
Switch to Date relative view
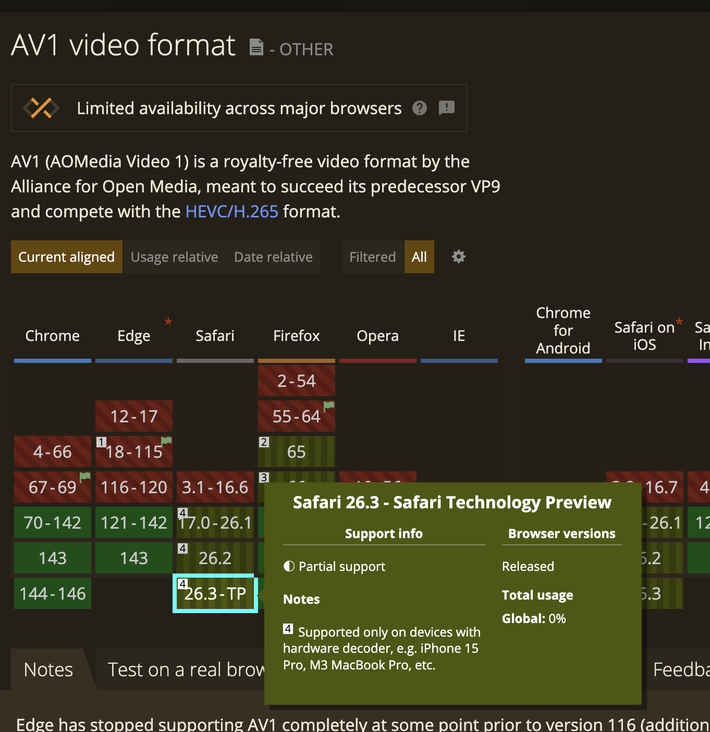click(x=273, y=257)
